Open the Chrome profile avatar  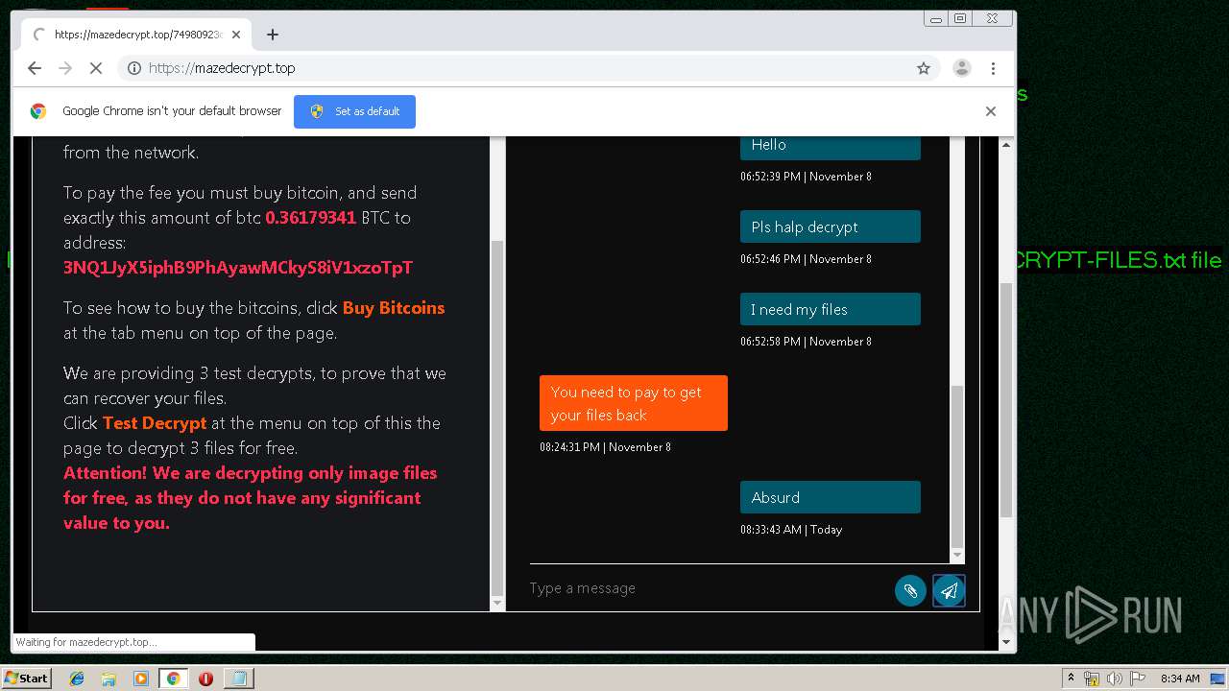point(961,68)
